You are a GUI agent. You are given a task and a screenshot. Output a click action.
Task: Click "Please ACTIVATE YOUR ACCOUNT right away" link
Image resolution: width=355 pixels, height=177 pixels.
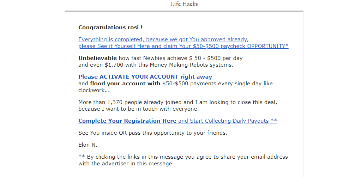pos(145,77)
